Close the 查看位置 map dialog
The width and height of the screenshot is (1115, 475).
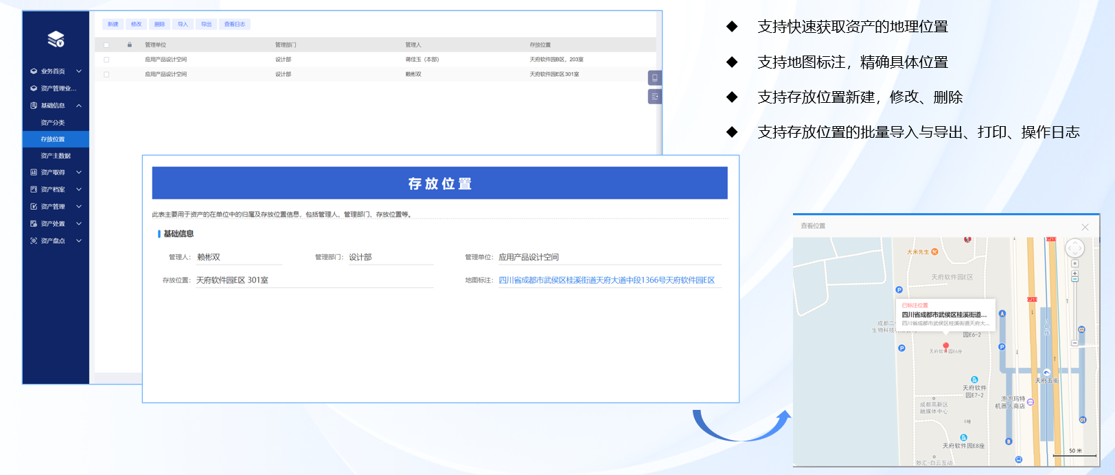[x=1085, y=227]
